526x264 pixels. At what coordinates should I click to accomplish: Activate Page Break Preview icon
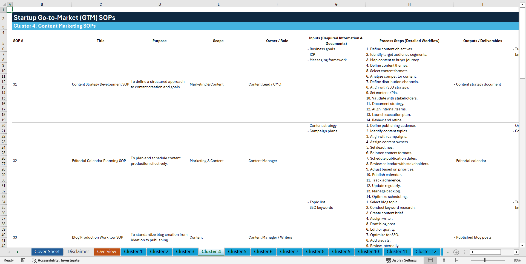click(458, 260)
